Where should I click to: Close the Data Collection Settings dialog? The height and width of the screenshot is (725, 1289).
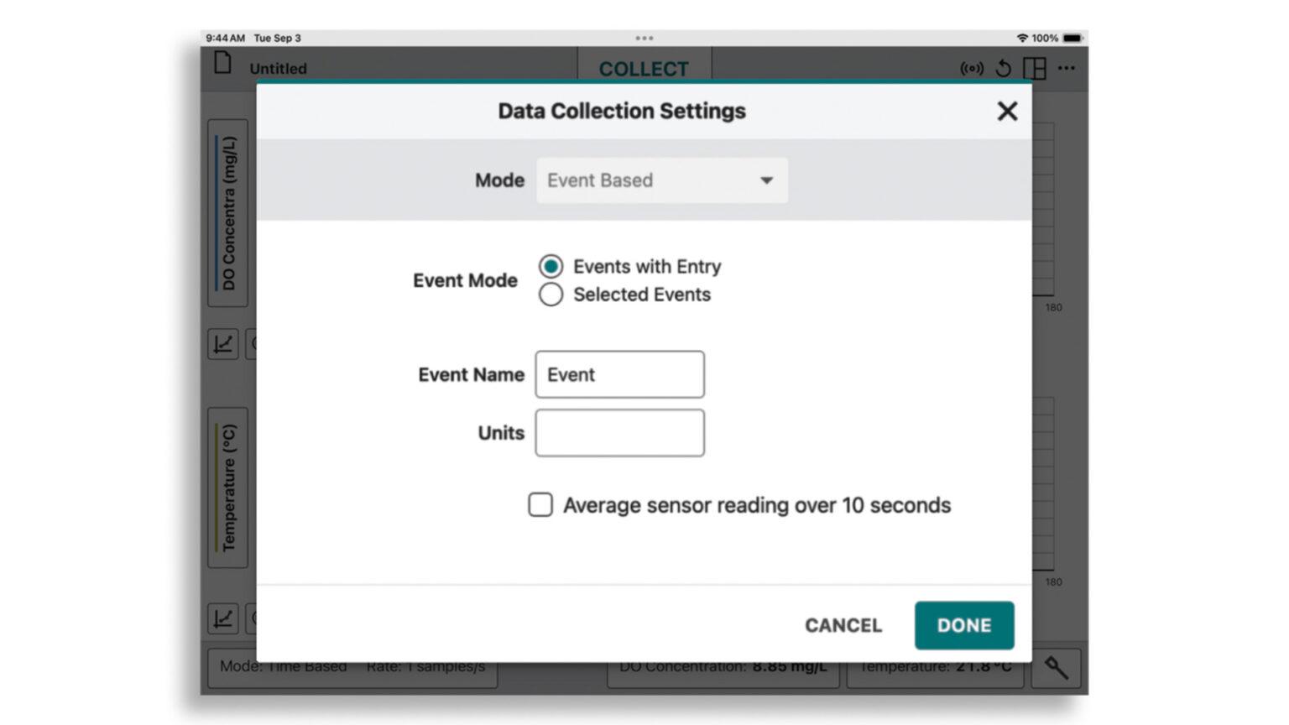(1007, 112)
